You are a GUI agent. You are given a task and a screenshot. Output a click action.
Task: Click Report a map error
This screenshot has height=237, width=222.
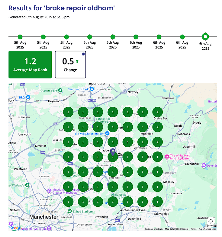(207, 229)
